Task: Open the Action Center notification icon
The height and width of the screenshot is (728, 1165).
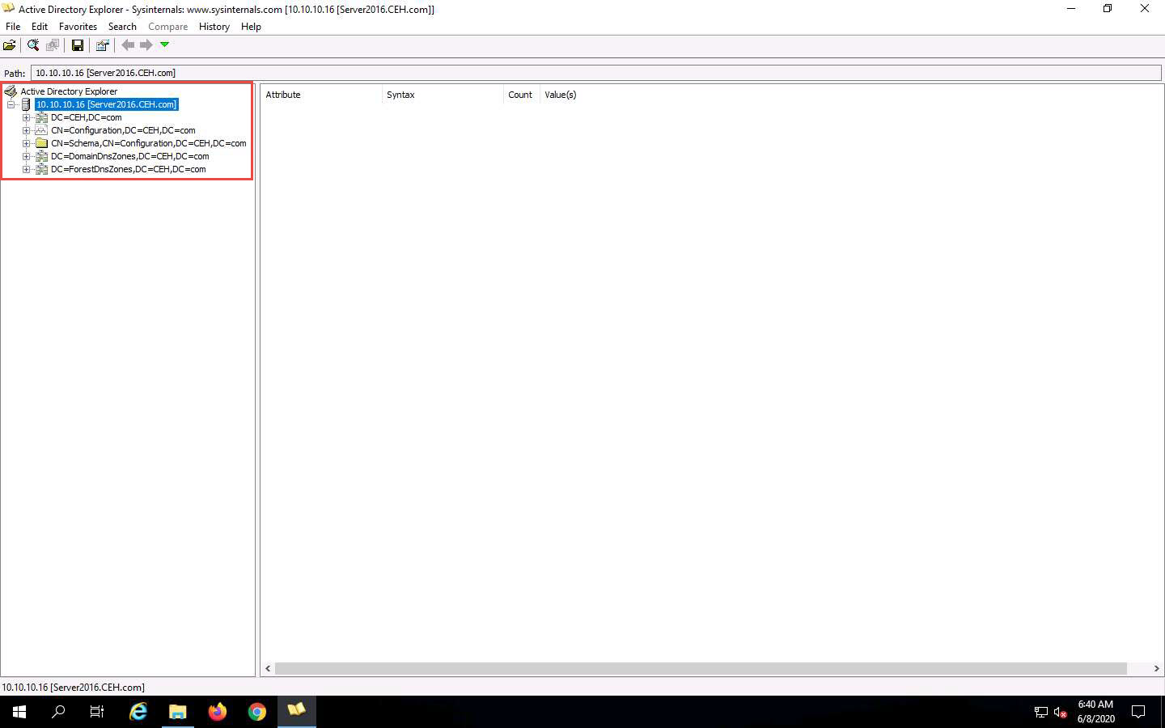Action: 1138,712
